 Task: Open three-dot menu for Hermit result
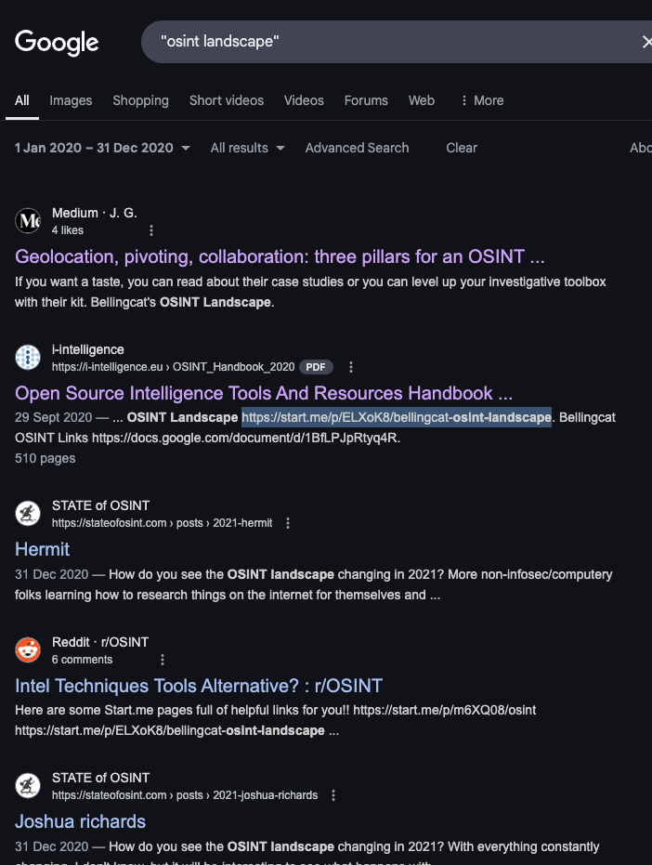coord(288,523)
